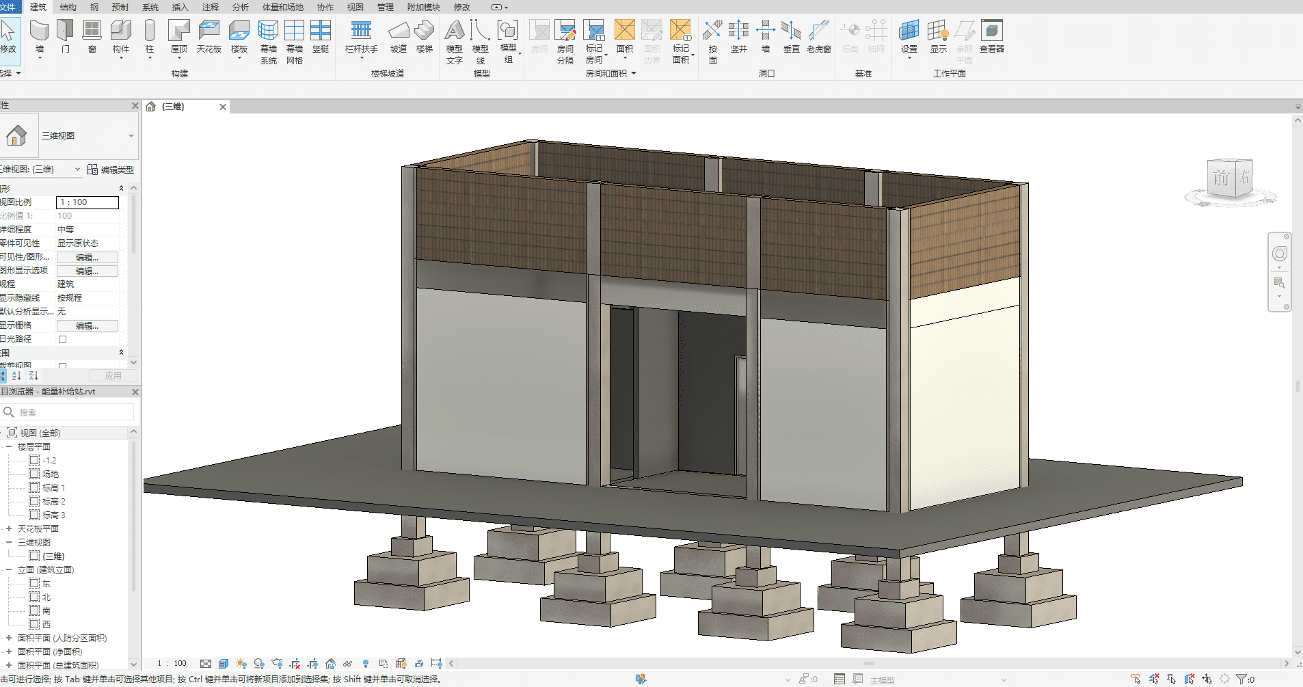Select the Wall (墙) tool

[x=40, y=38]
